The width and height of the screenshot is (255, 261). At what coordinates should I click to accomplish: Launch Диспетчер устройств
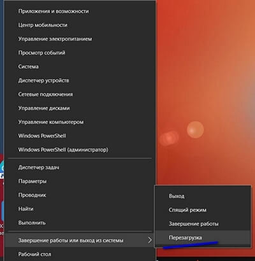coord(80,80)
